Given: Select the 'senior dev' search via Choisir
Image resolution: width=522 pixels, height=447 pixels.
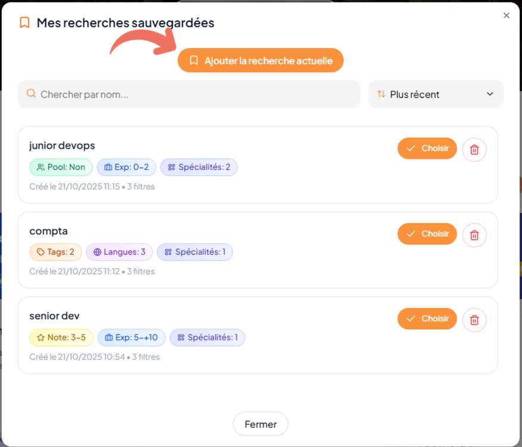Looking at the screenshot, I should click(x=427, y=319).
